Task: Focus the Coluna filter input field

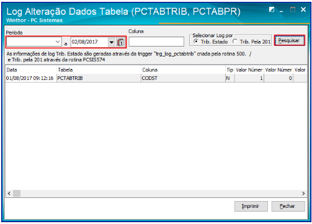Action: [156, 42]
